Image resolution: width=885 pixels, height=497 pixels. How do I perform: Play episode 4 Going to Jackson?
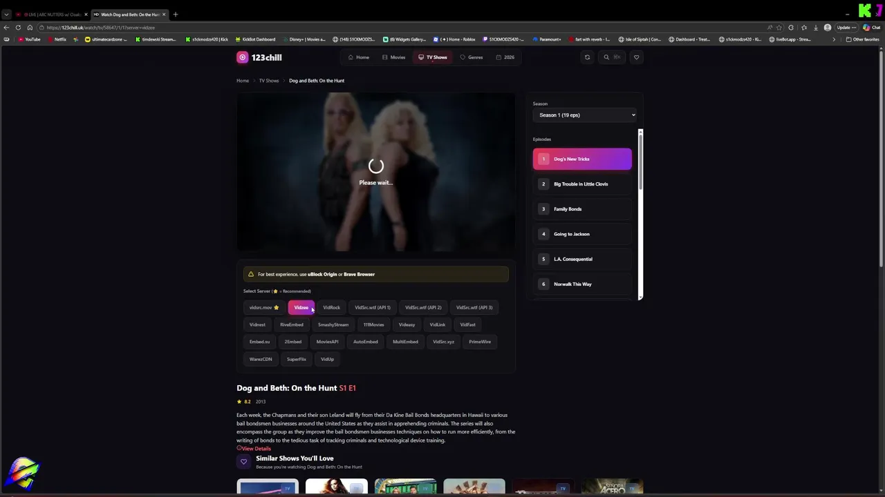[582, 234]
